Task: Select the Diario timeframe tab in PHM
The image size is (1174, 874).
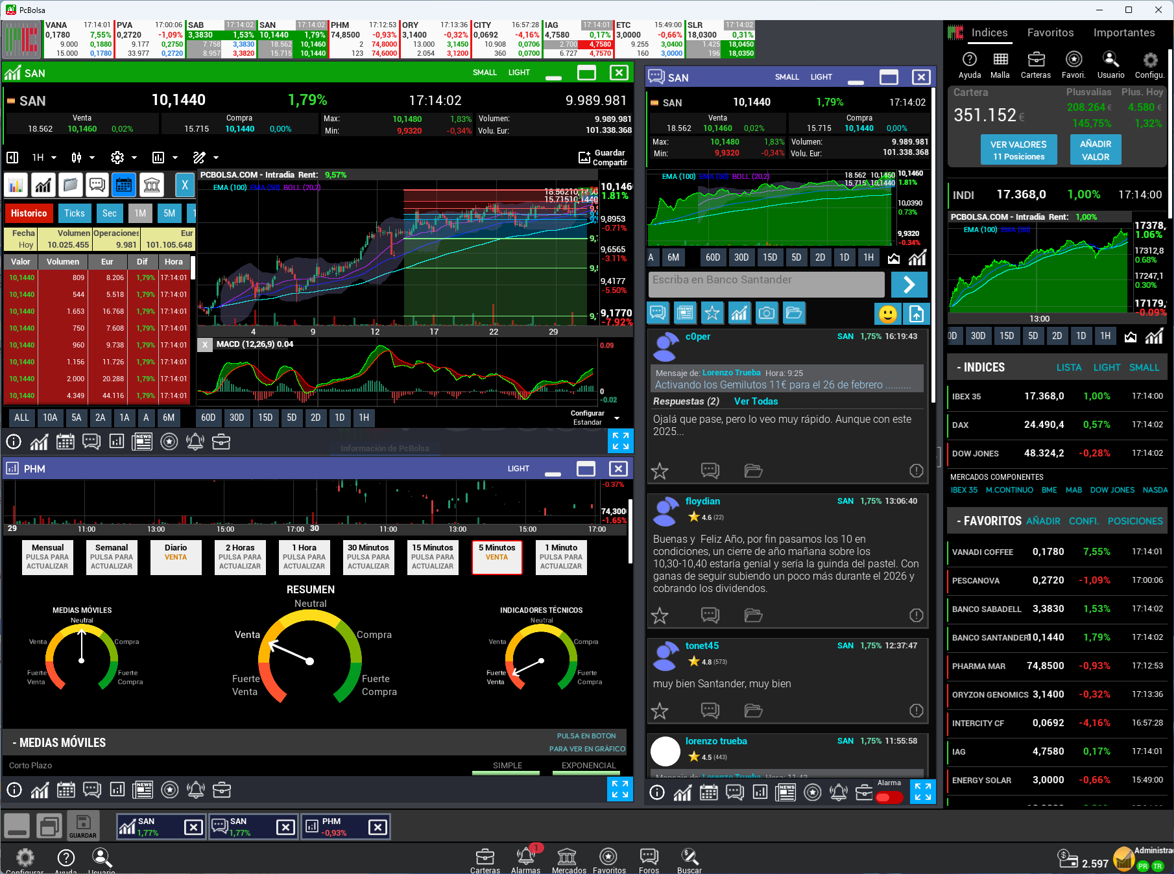Action: [x=176, y=558]
